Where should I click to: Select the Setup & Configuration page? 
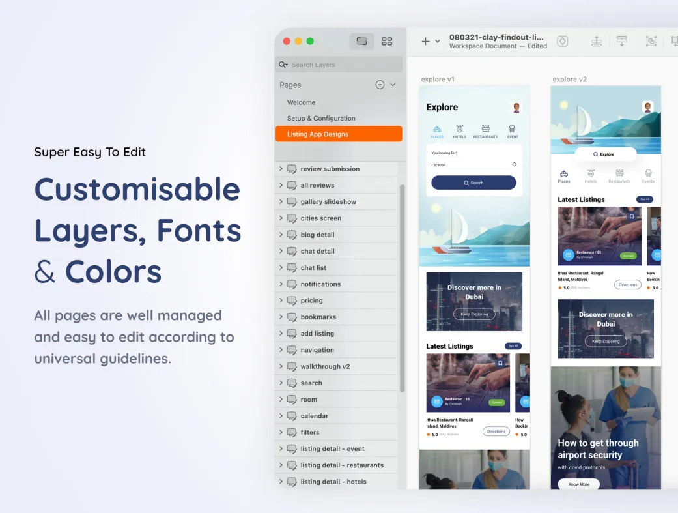321,118
